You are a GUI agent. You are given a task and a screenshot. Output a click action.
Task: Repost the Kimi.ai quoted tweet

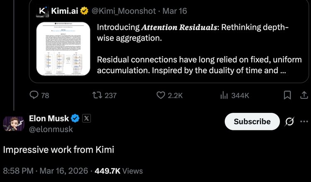coord(98,96)
